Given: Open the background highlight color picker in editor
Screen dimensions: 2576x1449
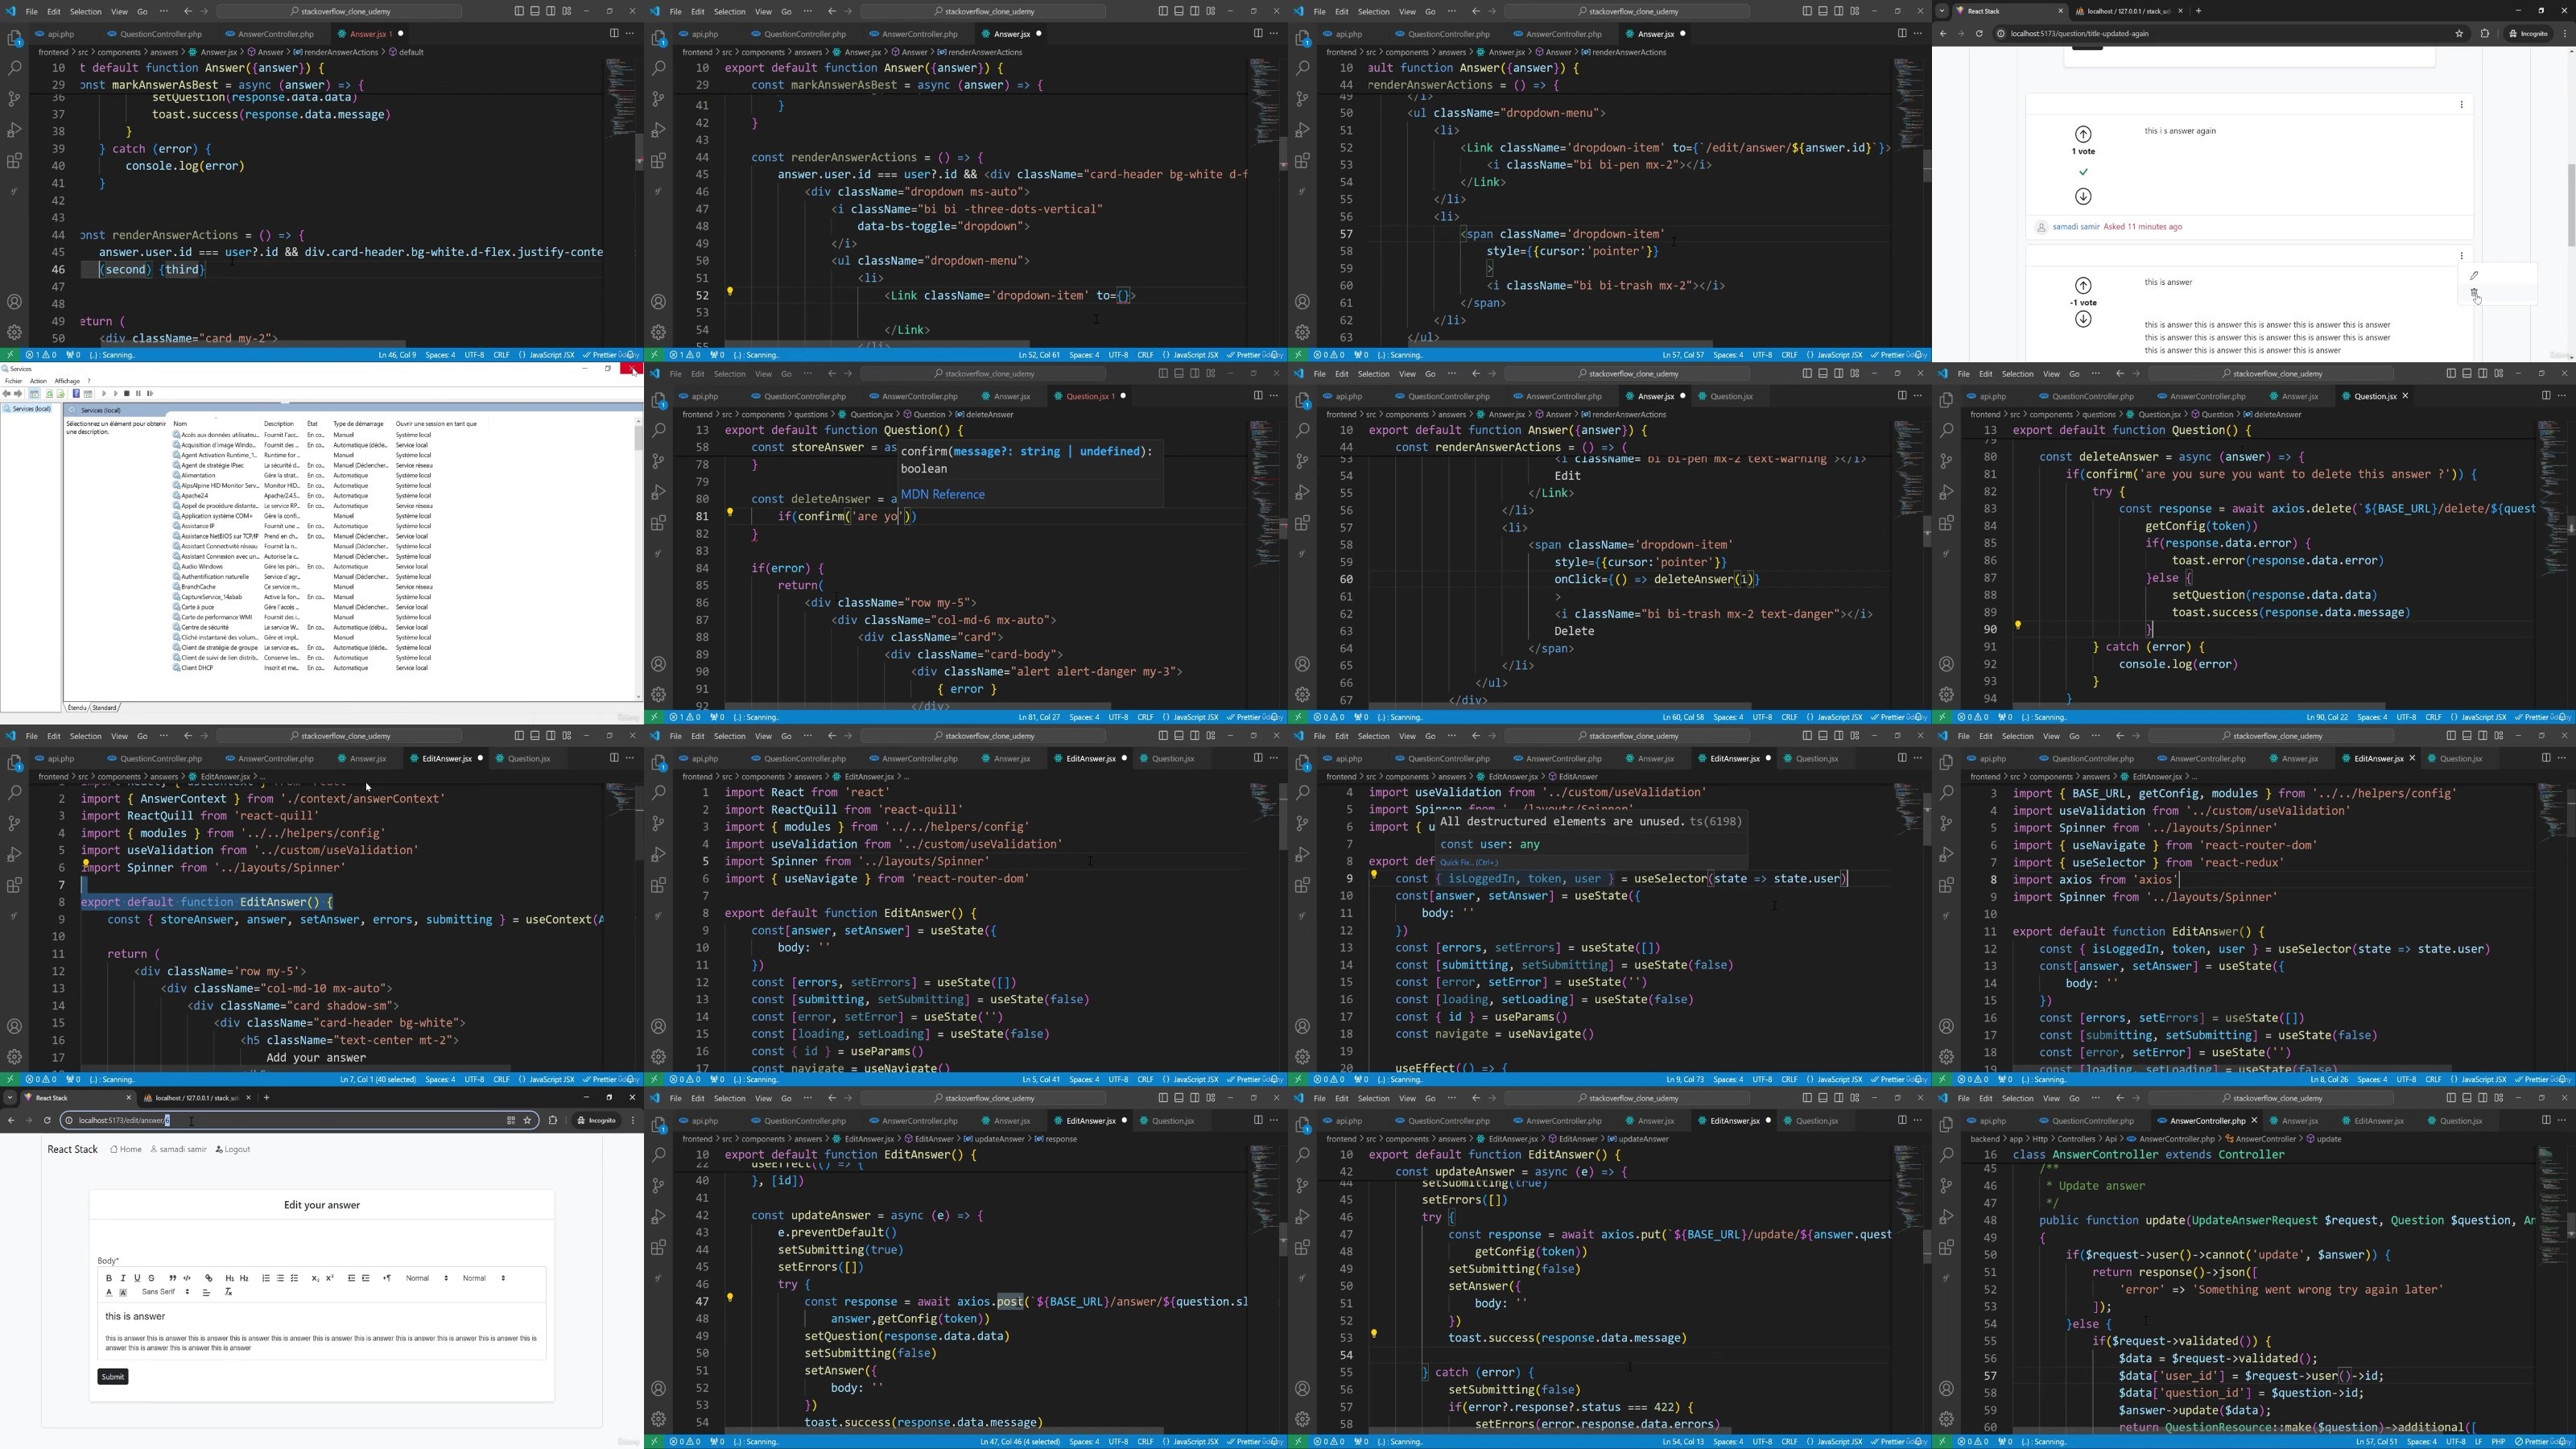Looking at the screenshot, I should point(123,1292).
